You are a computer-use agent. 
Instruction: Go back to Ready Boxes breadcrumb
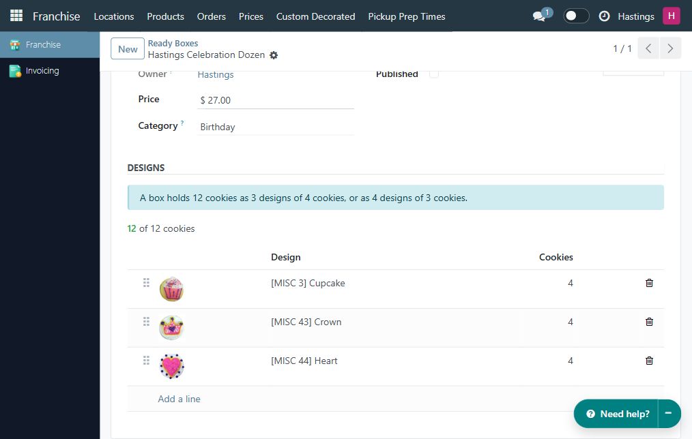click(x=173, y=43)
